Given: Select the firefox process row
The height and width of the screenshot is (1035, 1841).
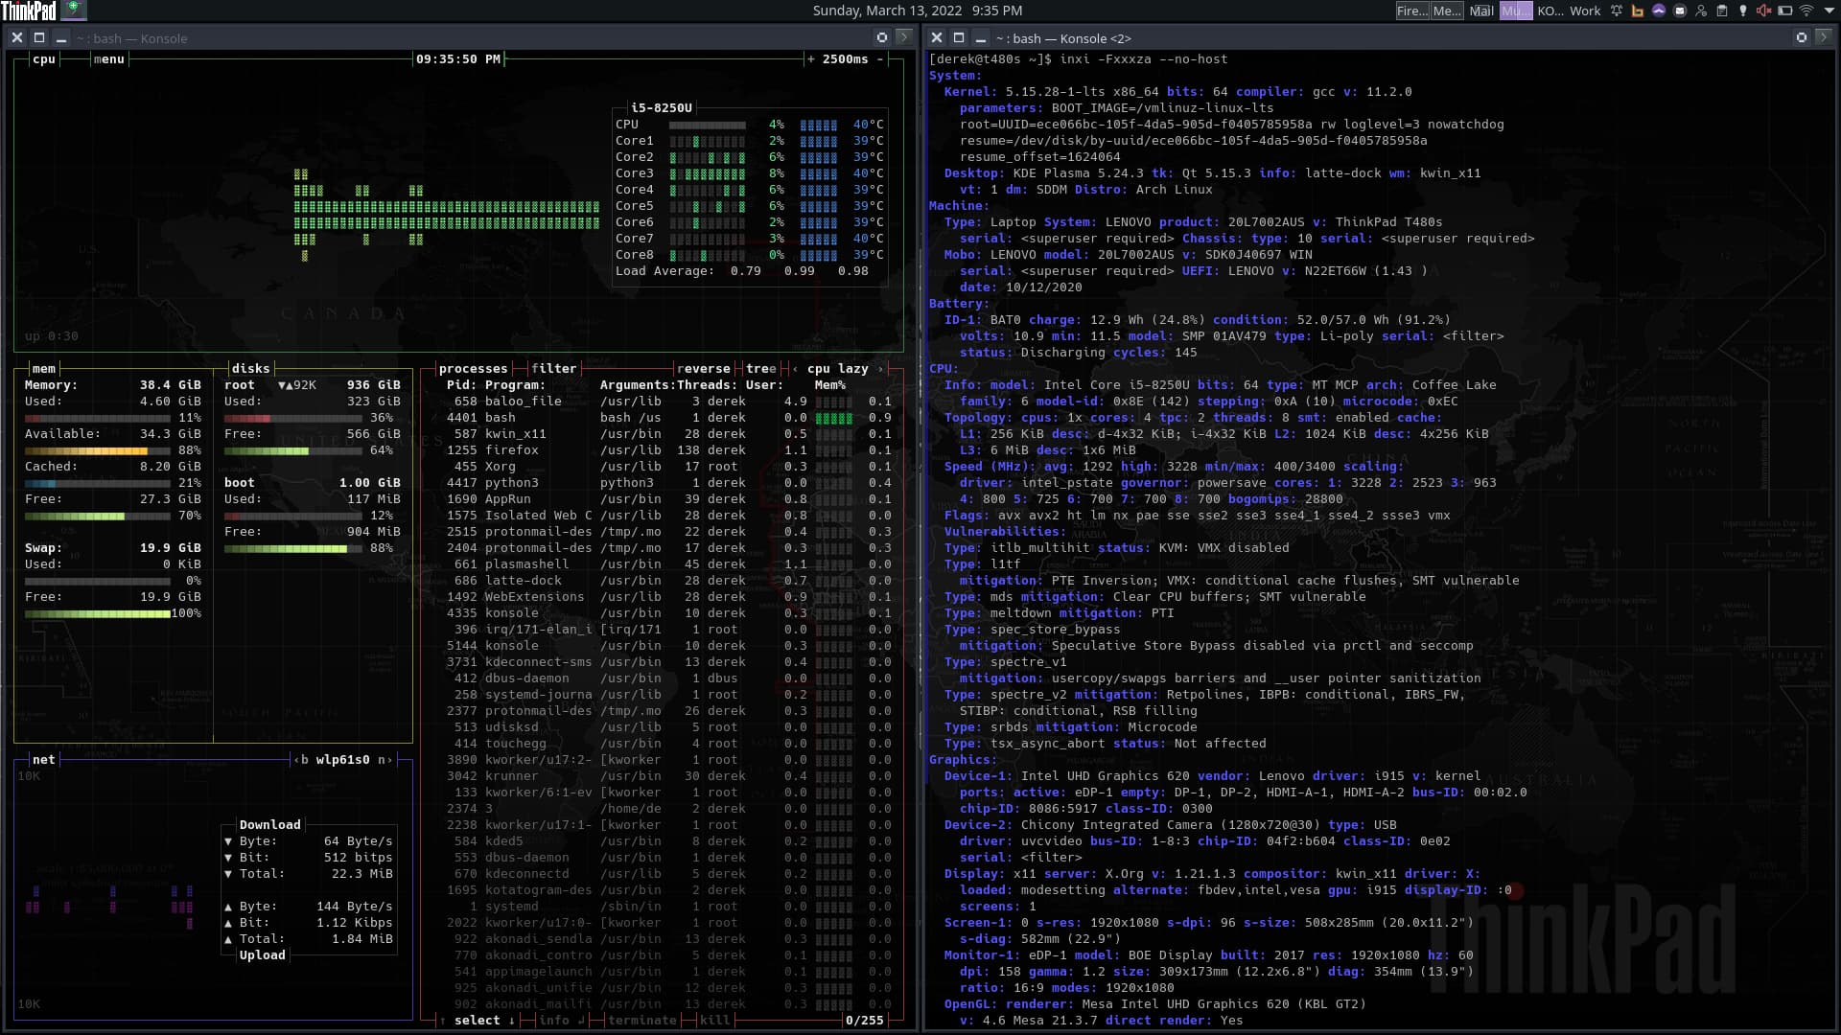Looking at the screenshot, I should [x=662, y=450].
